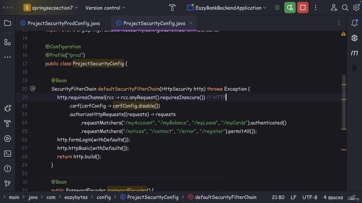362x203 pixels.
Task: Click the config breadcrumb
Action: [x=104, y=197]
